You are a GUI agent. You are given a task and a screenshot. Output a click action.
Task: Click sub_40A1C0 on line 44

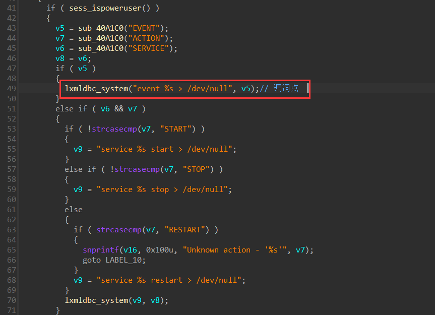pos(101,38)
